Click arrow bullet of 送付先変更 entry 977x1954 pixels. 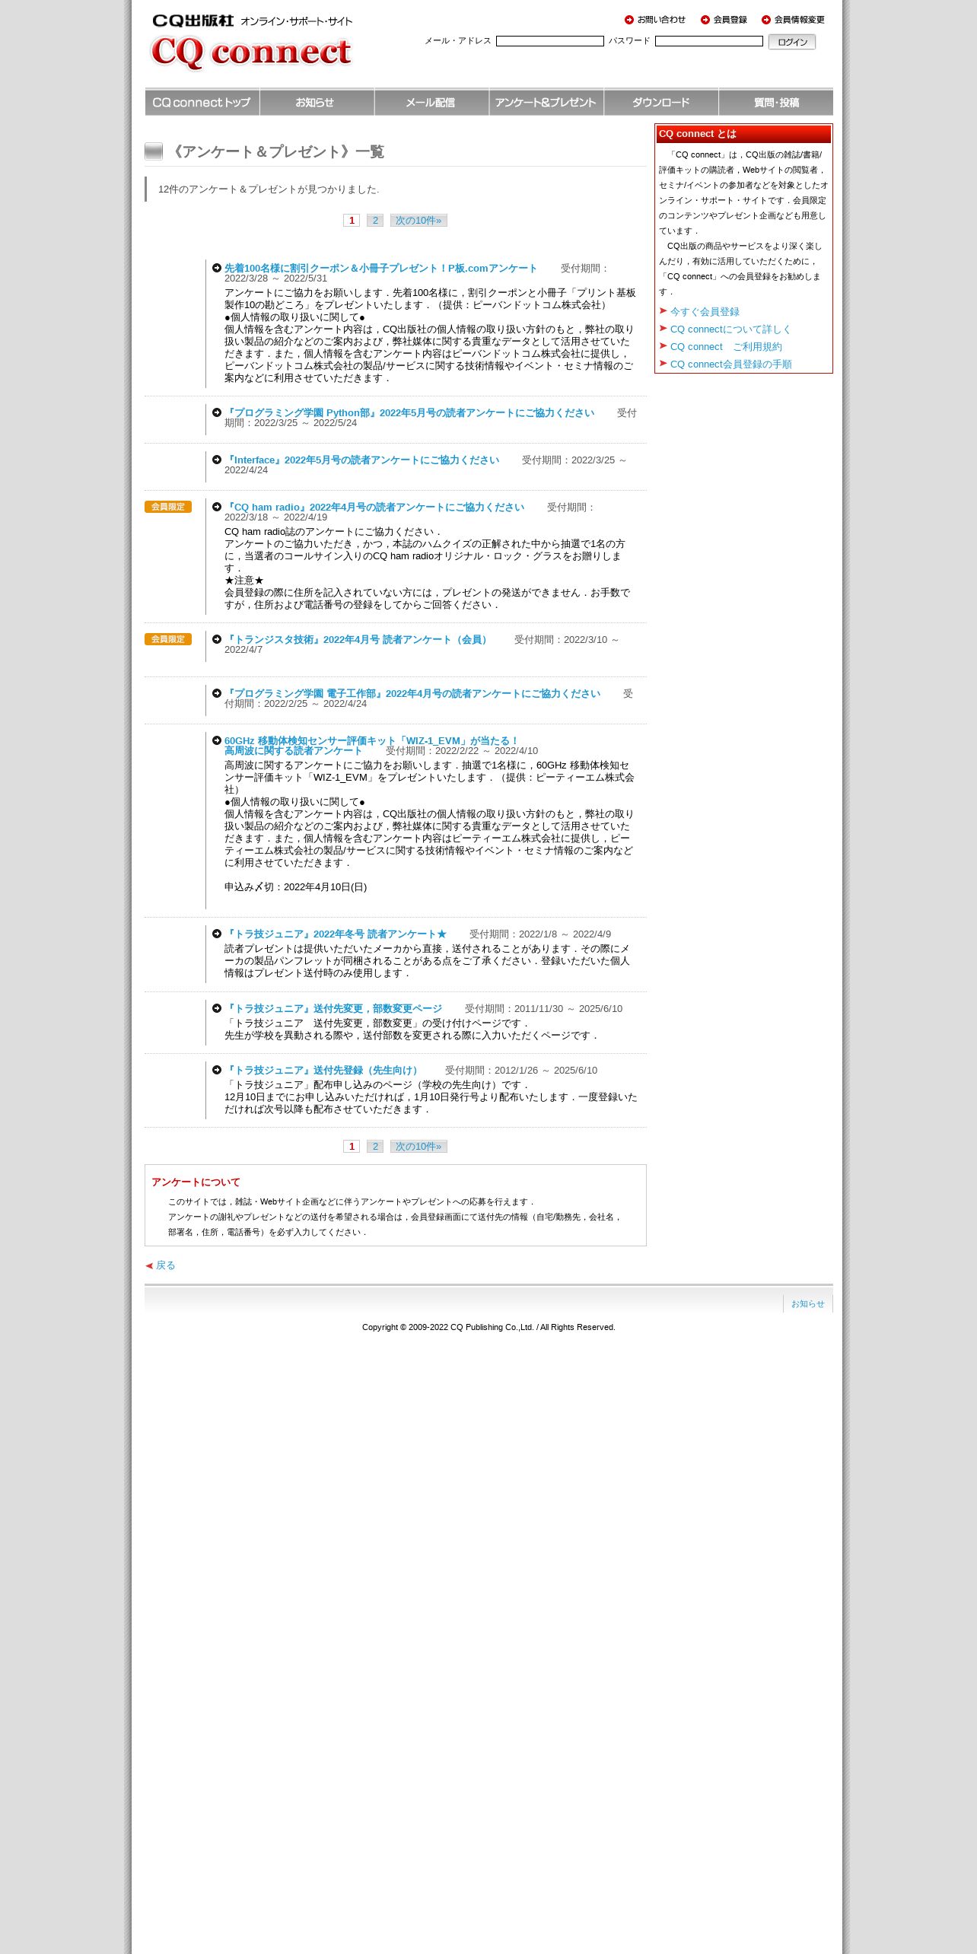click(x=217, y=1008)
